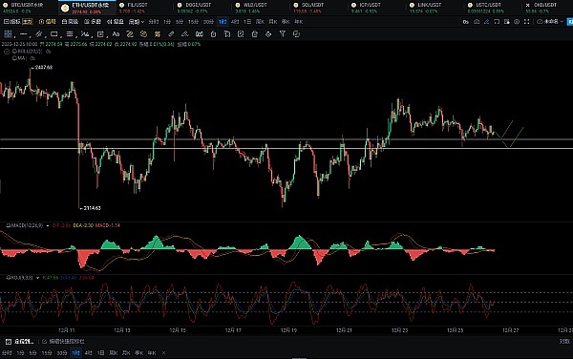Screen dimensions: 573x359
Task: Take a chart snapshot with camera icon
Action: coord(477,22)
